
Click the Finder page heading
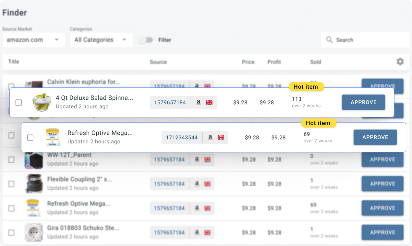coord(15,13)
